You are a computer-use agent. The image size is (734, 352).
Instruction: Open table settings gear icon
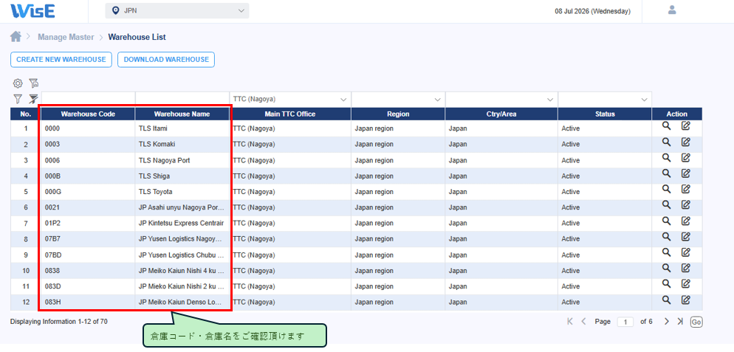click(x=18, y=83)
